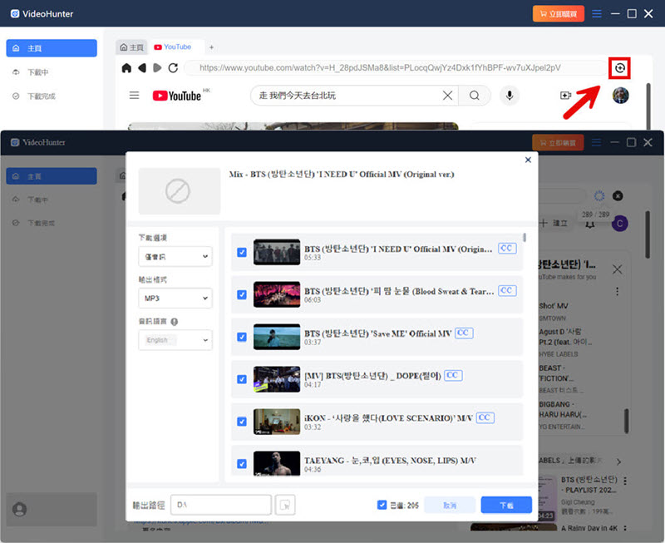Click the top window page scrollbar
The height and width of the screenshot is (543, 665).
click(648, 106)
